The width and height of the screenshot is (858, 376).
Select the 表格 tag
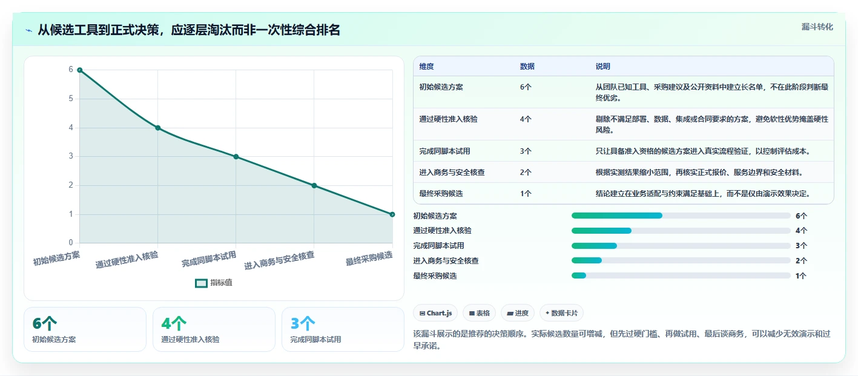click(479, 313)
